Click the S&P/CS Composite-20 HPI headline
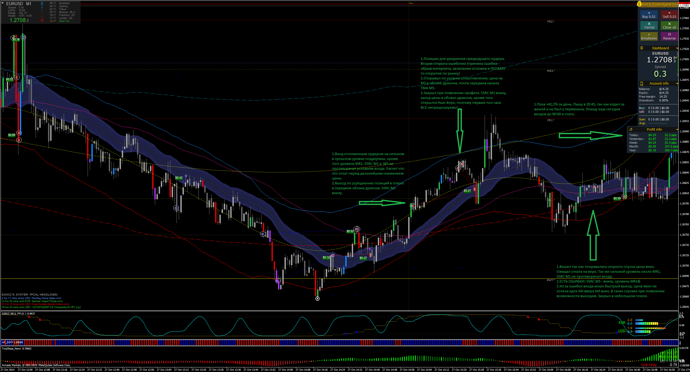This screenshot has height=372, width=690. (41, 307)
